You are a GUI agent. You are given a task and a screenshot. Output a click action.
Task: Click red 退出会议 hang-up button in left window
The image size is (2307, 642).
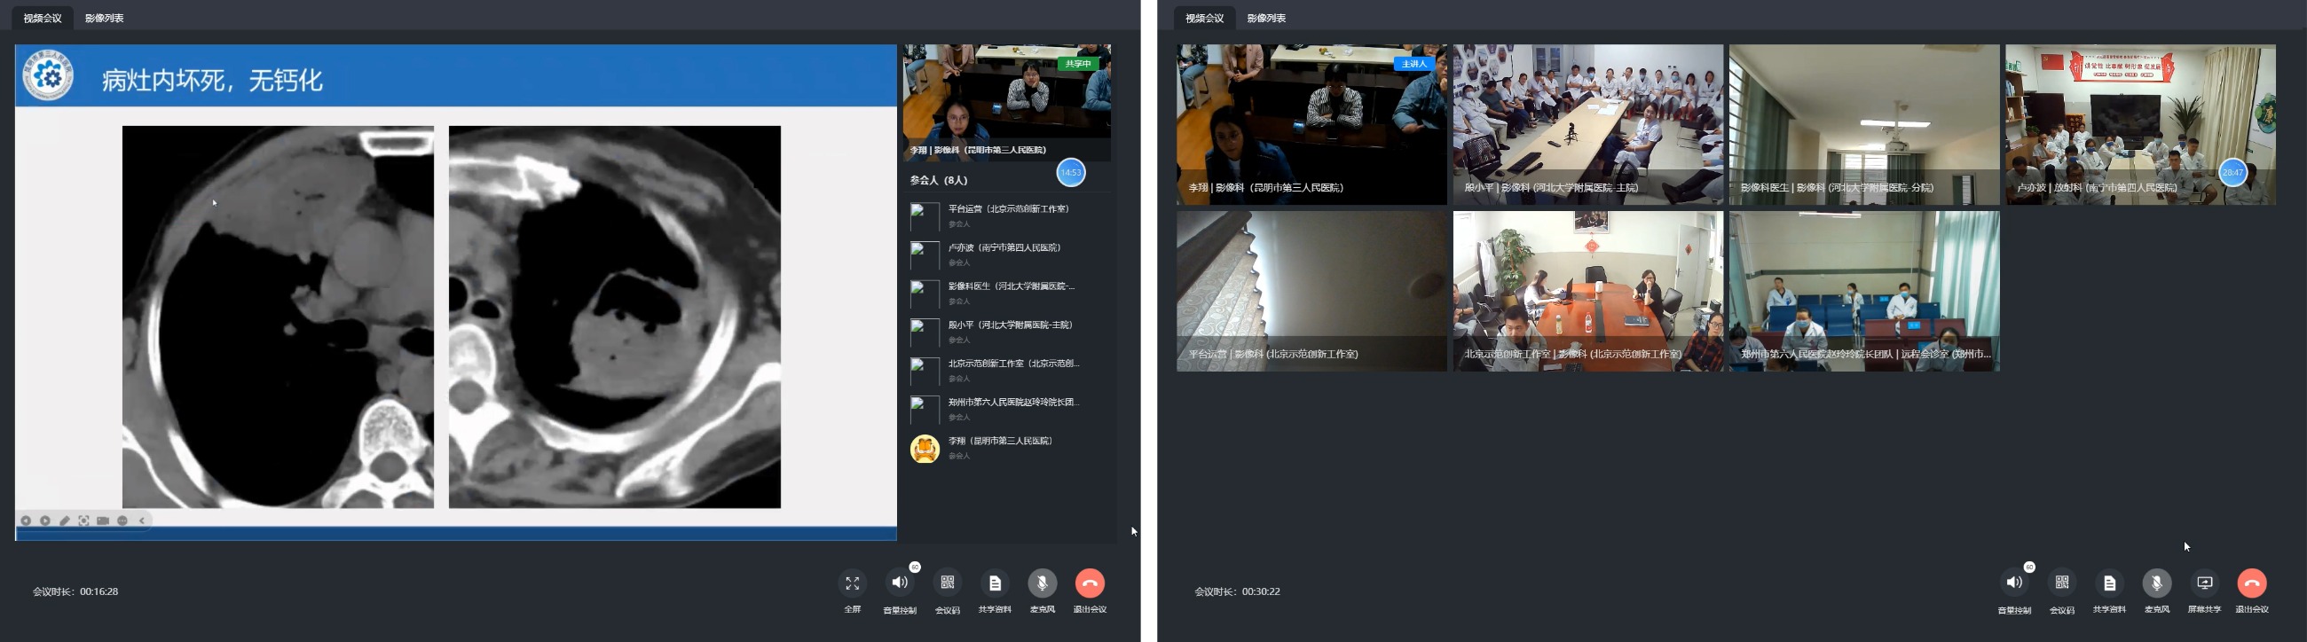coord(1090,583)
